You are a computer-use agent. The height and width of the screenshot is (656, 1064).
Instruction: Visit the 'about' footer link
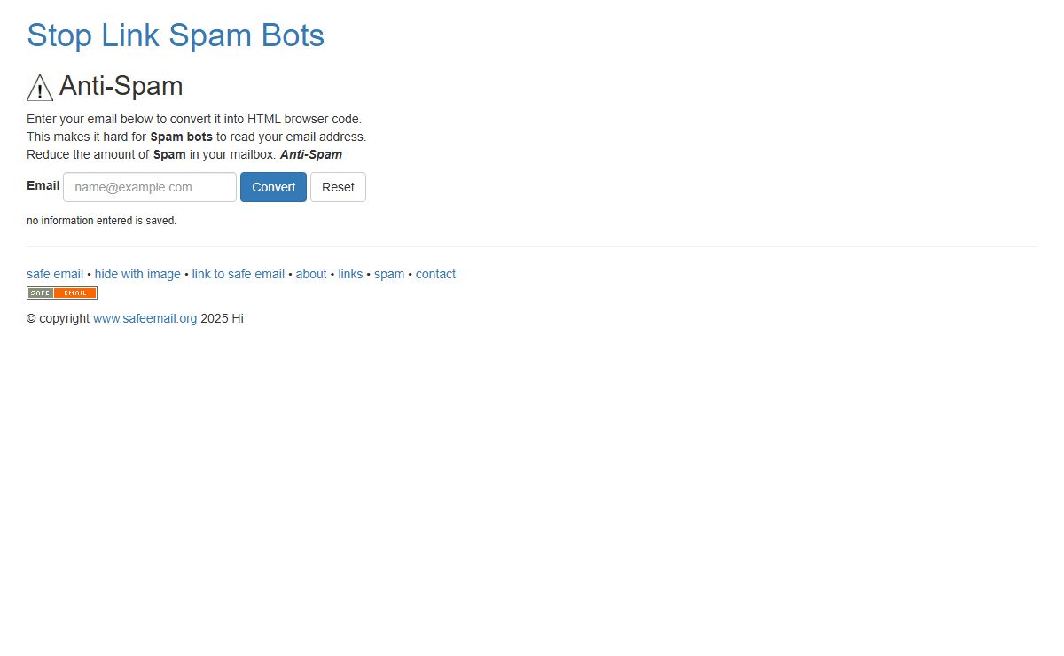(x=311, y=274)
